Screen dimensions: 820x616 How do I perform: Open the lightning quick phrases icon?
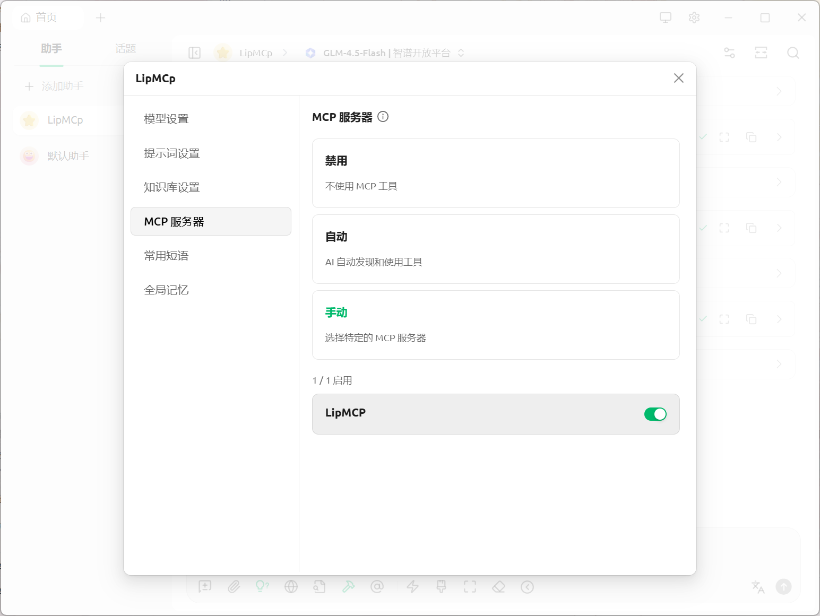point(412,586)
